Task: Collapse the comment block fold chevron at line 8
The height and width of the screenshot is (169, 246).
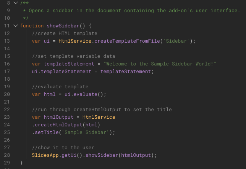Action: (x=16, y=3)
